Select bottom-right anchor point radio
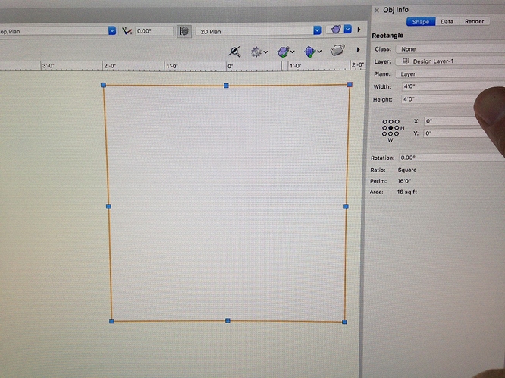This screenshot has height=378, width=505. [x=397, y=134]
